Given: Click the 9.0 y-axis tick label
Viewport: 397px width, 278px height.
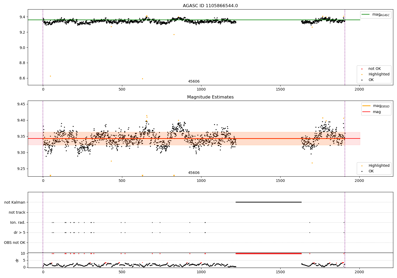Looking at the screenshot, I should (x=22, y=48).
